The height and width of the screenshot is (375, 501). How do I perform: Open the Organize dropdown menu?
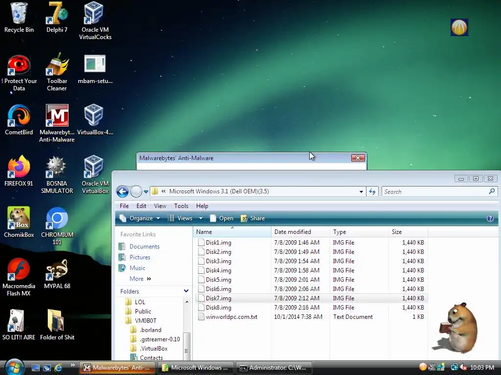(140, 218)
